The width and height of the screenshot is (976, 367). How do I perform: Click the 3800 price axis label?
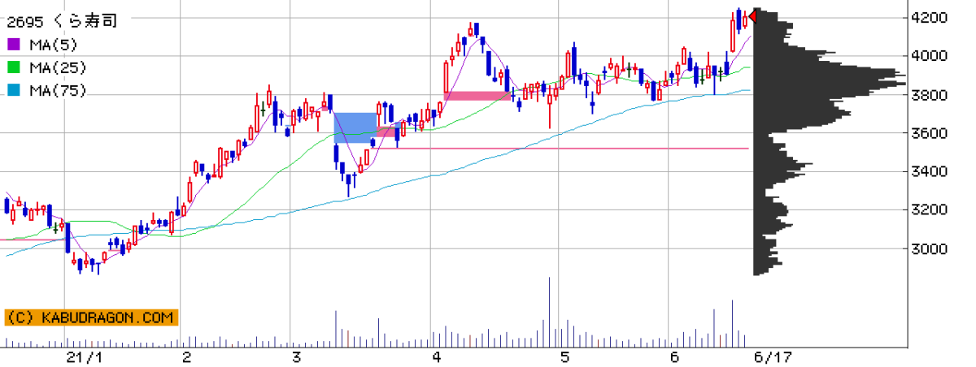tap(931, 95)
